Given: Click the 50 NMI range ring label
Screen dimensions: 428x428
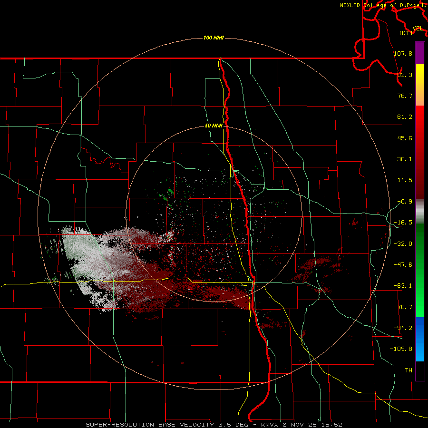Looking at the screenshot, I should coord(214,126).
